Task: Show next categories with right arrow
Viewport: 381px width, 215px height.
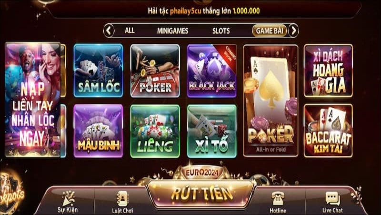Action: (x=293, y=31)
